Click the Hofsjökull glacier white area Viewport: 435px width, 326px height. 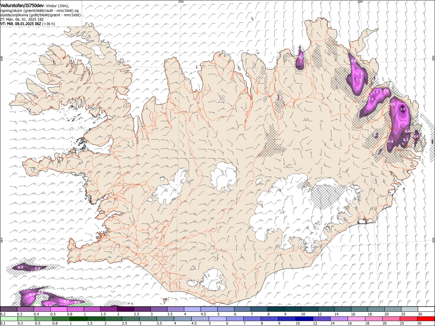[x=223, y=175]
